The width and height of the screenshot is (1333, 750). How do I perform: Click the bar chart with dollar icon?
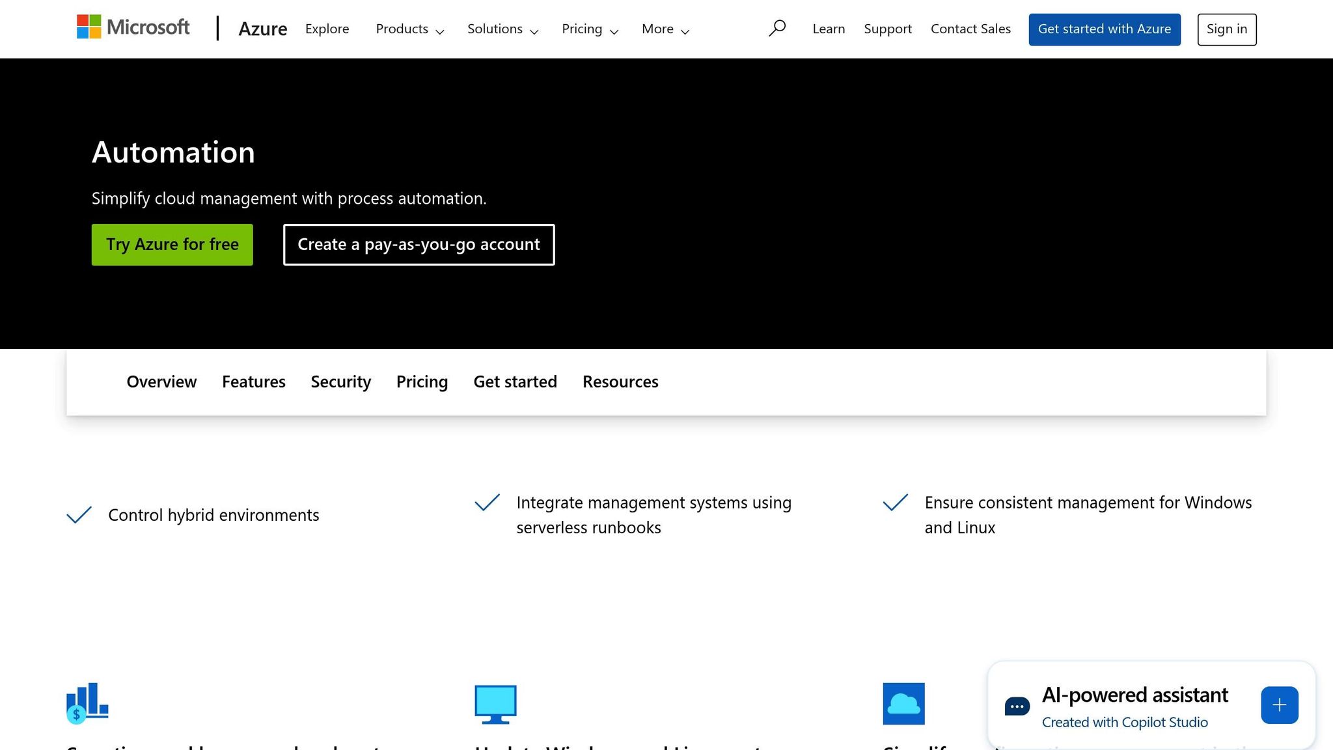click(x=87, y=703)
